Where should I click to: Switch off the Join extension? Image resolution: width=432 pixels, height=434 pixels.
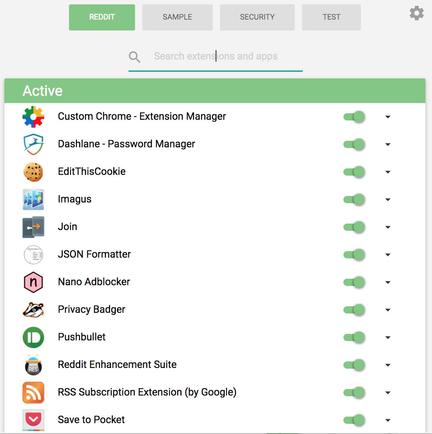click(354, 227)
